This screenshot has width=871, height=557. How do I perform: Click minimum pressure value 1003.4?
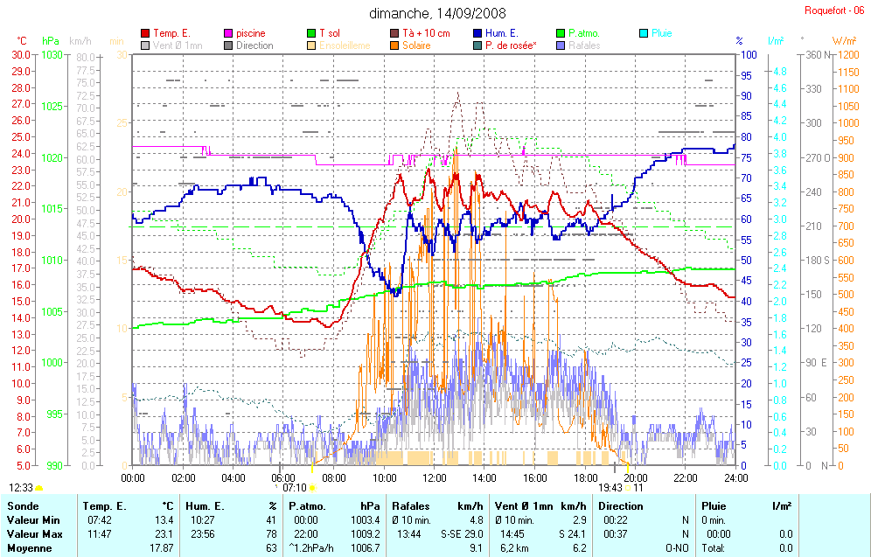click(366, 520)
